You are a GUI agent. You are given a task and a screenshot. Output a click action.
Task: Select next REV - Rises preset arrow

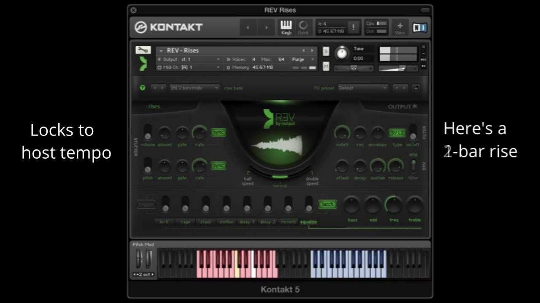point(312,50)
